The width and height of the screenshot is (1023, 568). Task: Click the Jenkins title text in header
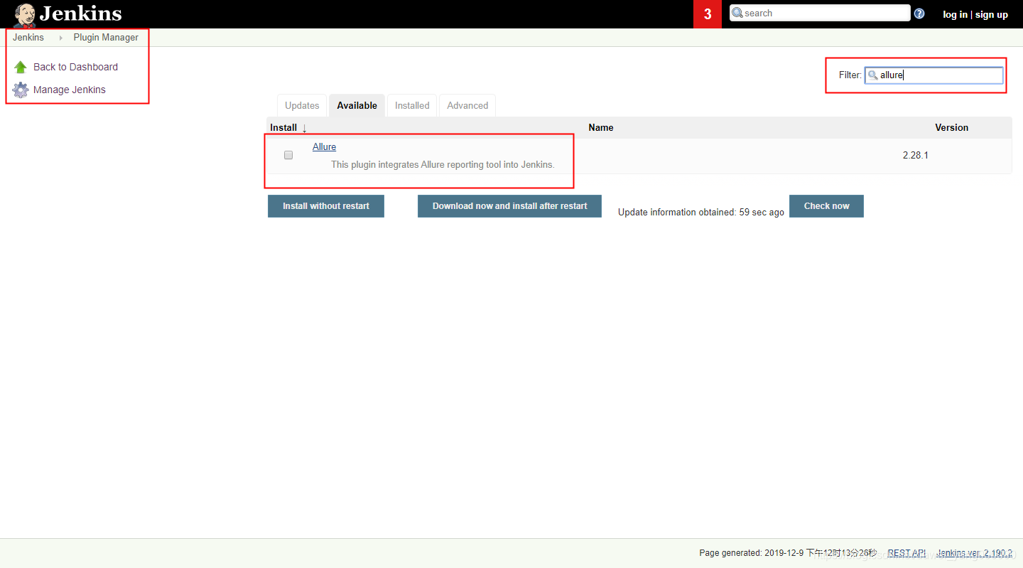(x=80, y=14)
